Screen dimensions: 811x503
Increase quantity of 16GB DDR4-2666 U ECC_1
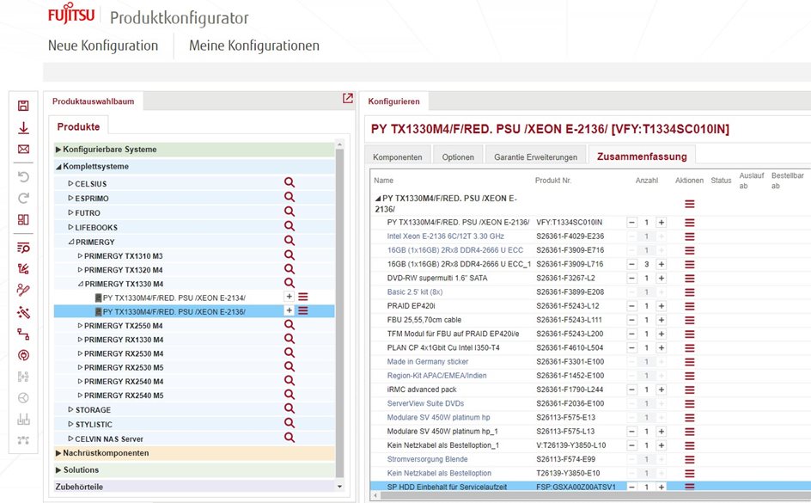click(x=661, y=265)
